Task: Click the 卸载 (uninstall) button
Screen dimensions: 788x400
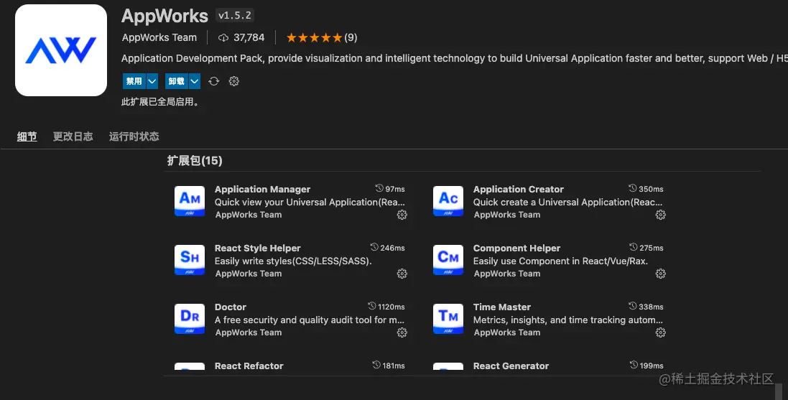Action: click(x=177, y=81)
